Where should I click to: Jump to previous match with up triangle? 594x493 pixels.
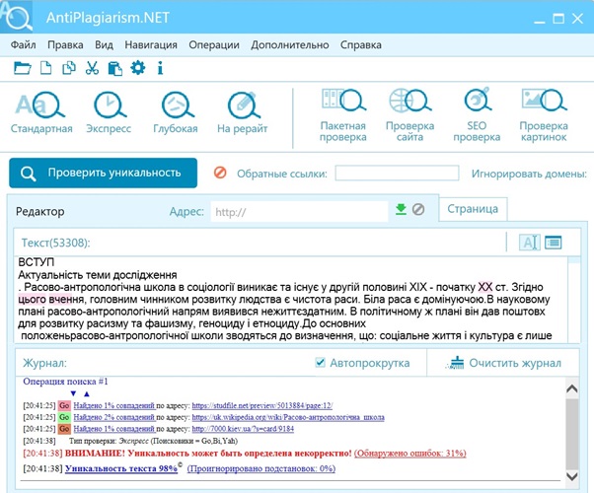click(x=87, y=393)
